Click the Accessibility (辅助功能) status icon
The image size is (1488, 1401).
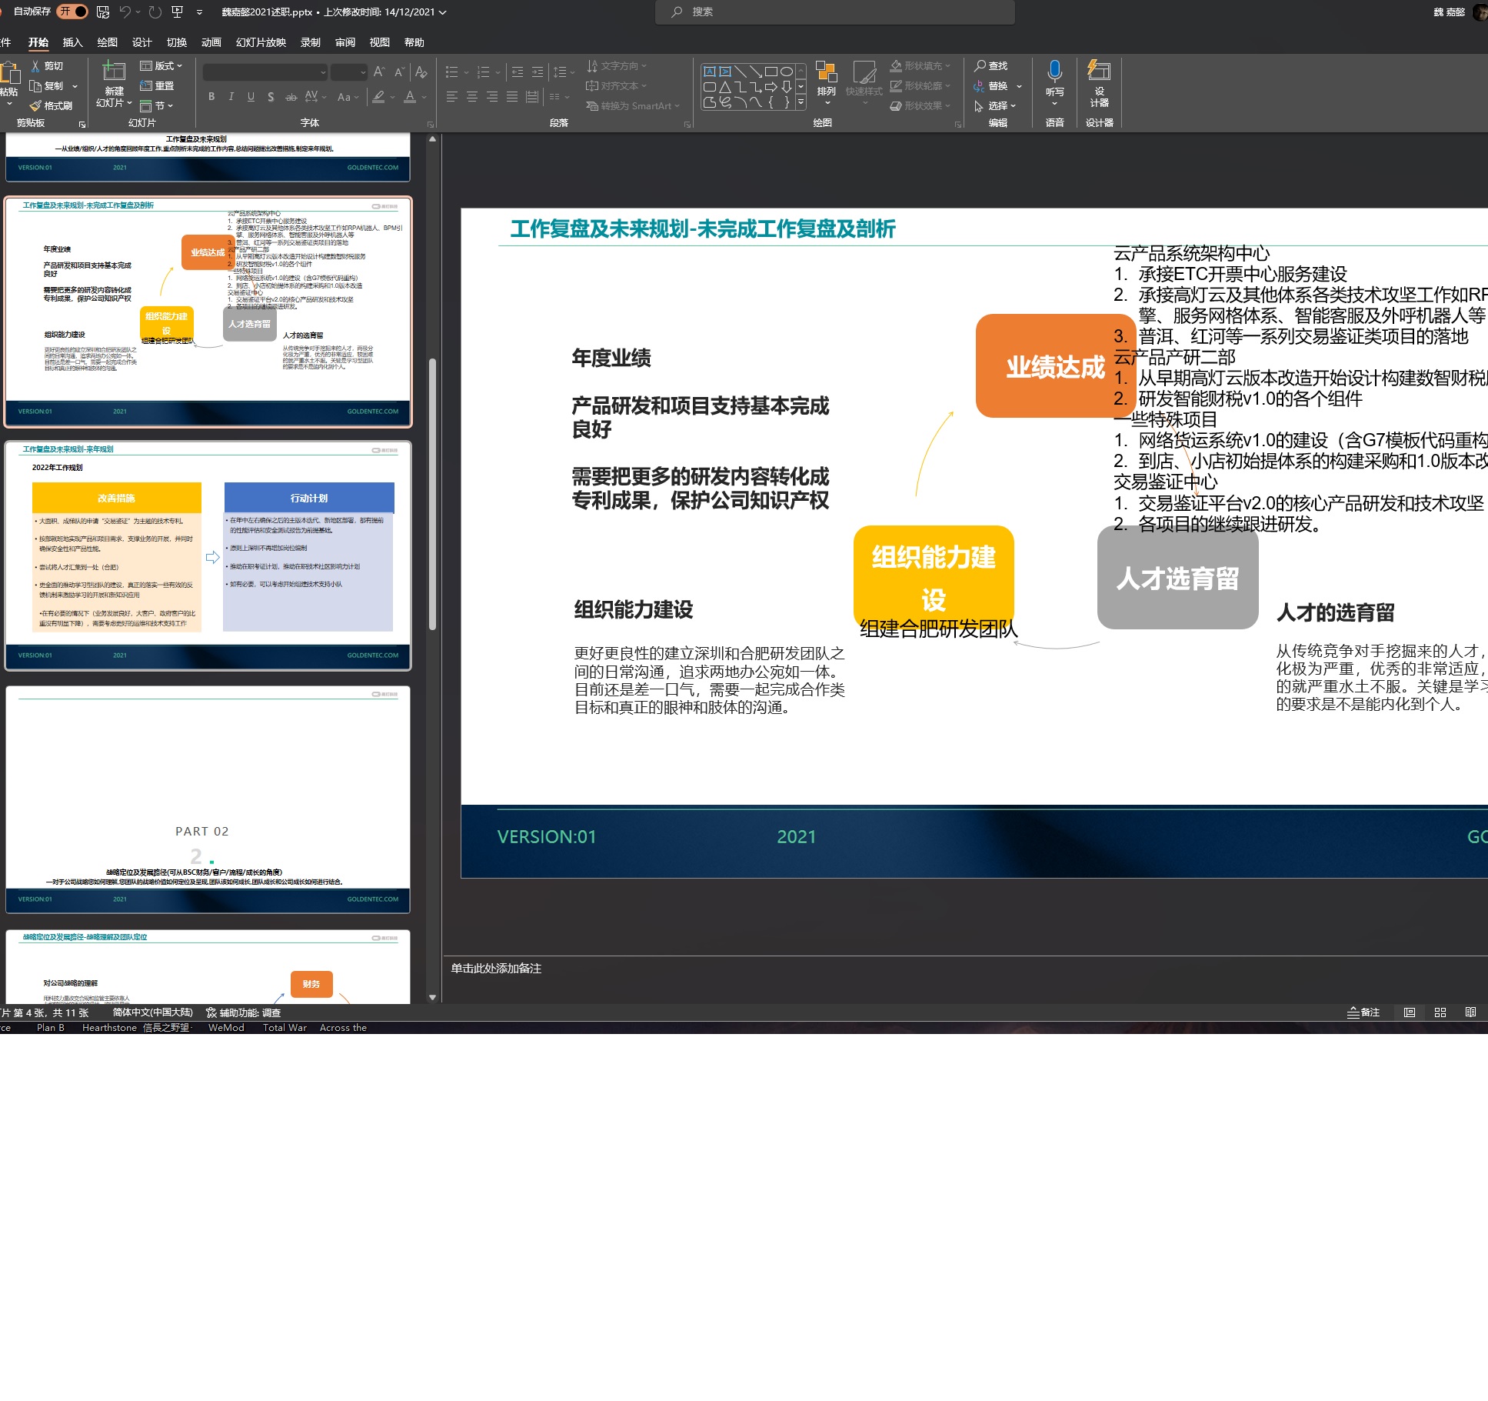point(211,1012)
